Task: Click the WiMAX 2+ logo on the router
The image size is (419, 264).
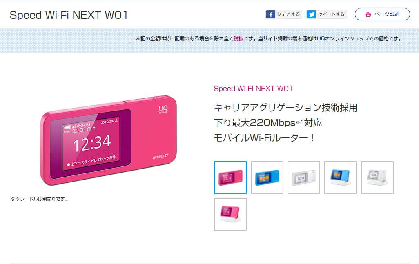Action: (x=160, y=156)
